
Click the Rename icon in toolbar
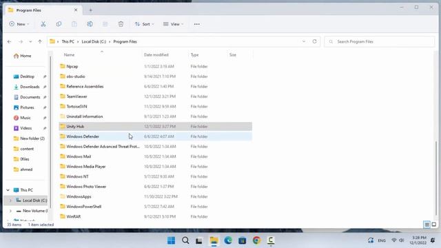[x=90, y=24]
